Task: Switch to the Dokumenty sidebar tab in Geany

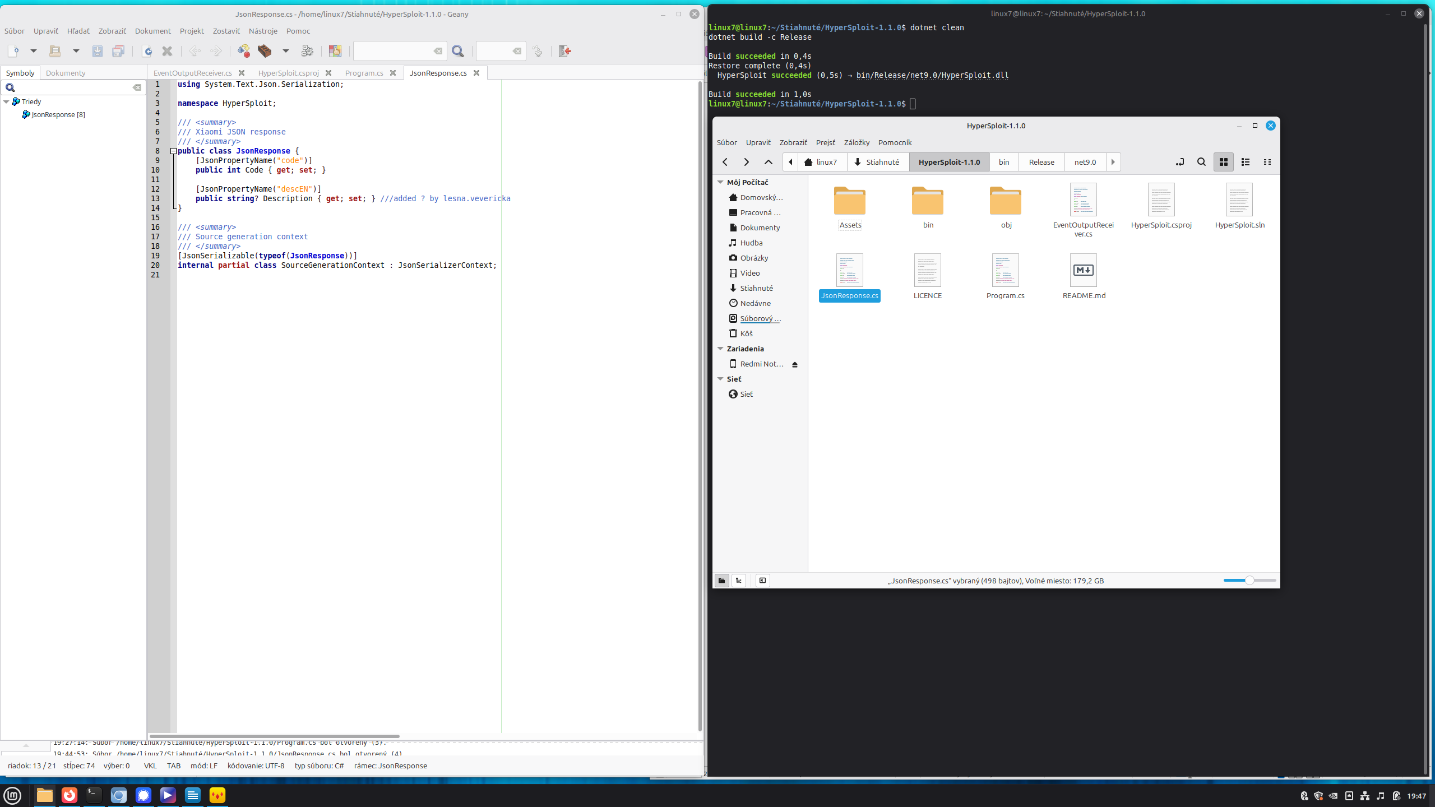Action: 66,73
